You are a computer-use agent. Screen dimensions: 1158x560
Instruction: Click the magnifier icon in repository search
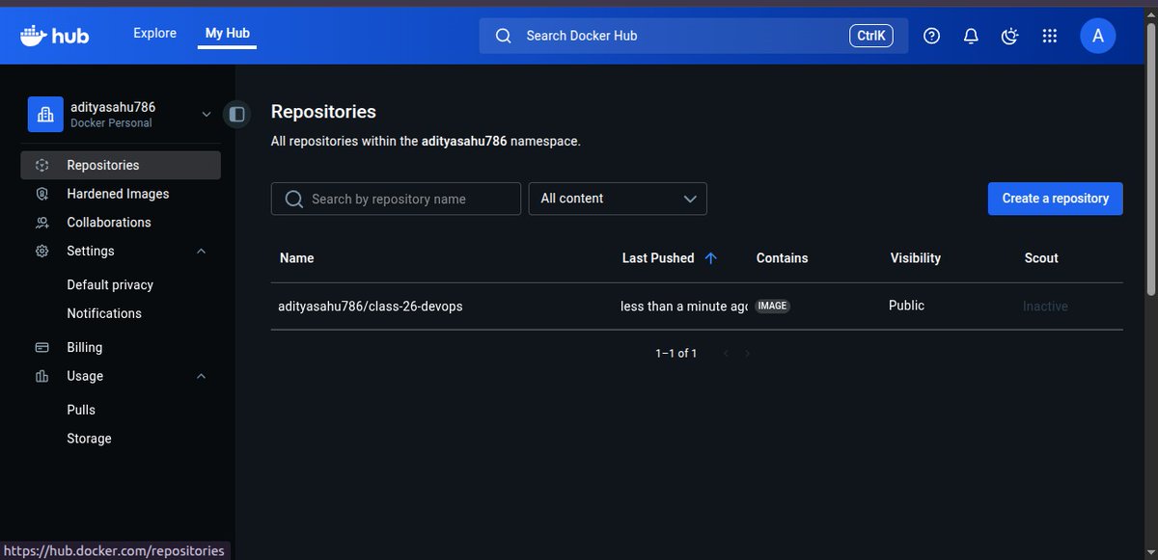point(294,199)
